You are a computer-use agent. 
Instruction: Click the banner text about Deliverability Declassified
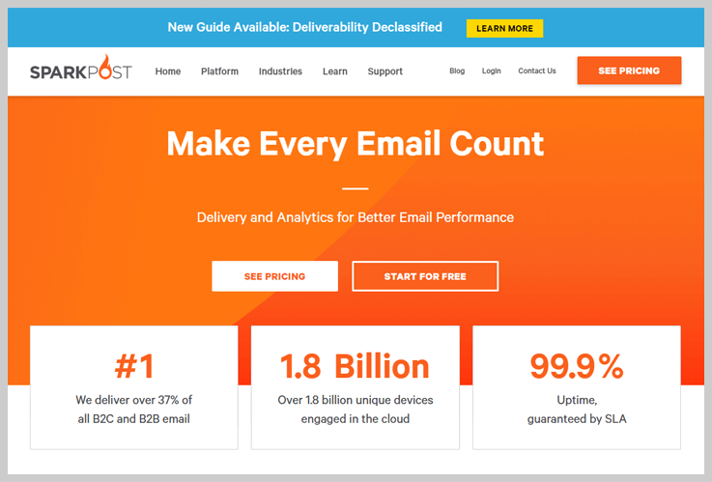point(304,27)
